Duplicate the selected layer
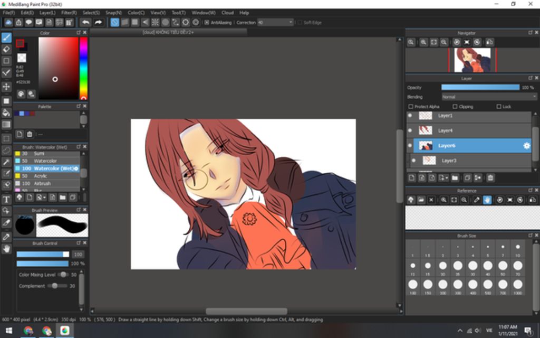The image size is (540, 338). [467, 178]
